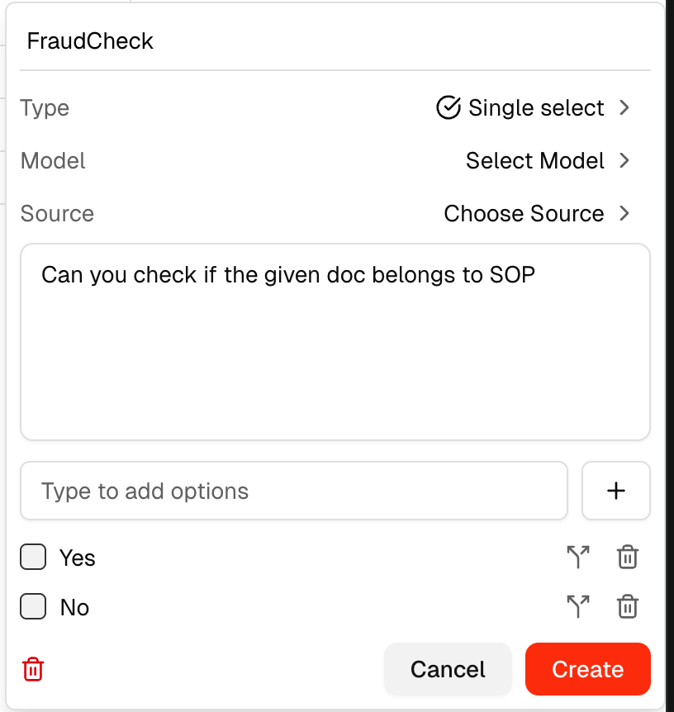Expand the chevron next to Single select

624,107
